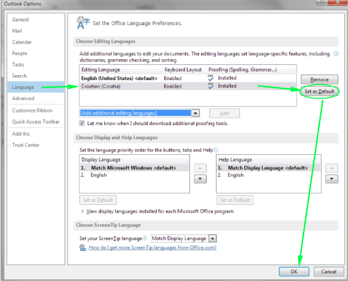The image size is (348, 281).
Task: Click the Proofing column header
Action: pyautogui.click(x=252, y=70)
